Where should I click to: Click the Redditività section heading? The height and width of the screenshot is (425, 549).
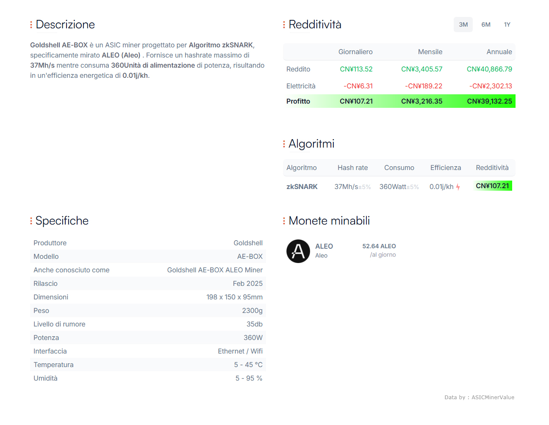pos(315,25)
